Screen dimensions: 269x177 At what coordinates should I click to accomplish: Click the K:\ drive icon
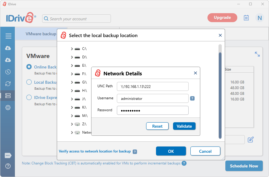[x=77, y=107]
